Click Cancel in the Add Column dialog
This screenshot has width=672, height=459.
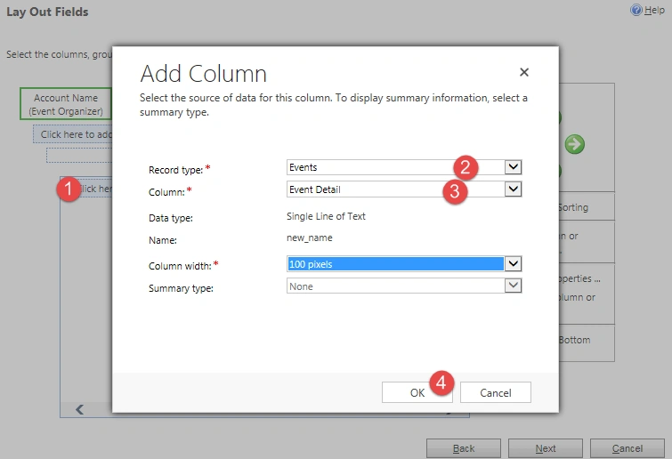(496, 392)
